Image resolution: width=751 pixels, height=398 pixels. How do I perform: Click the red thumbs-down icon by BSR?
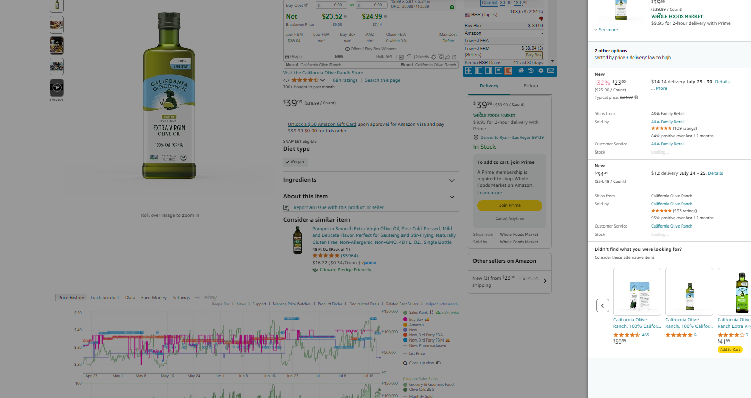(540, 18)
